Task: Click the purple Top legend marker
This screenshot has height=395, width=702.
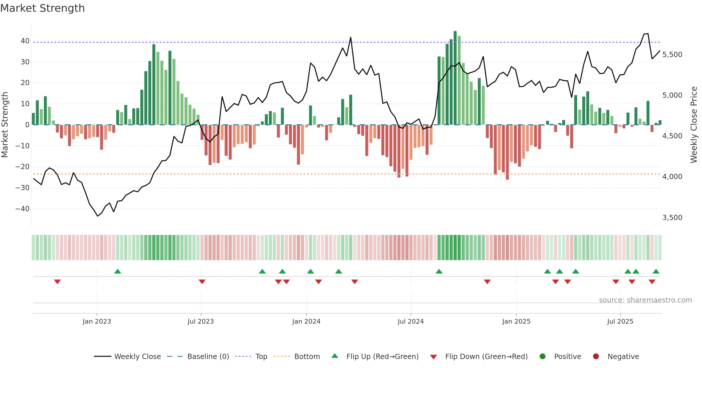Action: pos(243,356)
